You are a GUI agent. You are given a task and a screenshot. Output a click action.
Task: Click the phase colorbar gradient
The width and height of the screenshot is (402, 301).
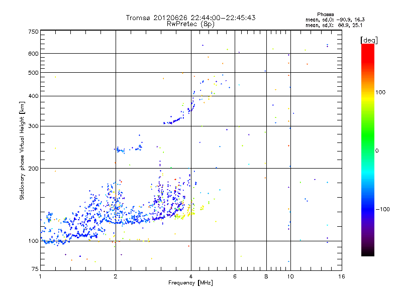368,149
